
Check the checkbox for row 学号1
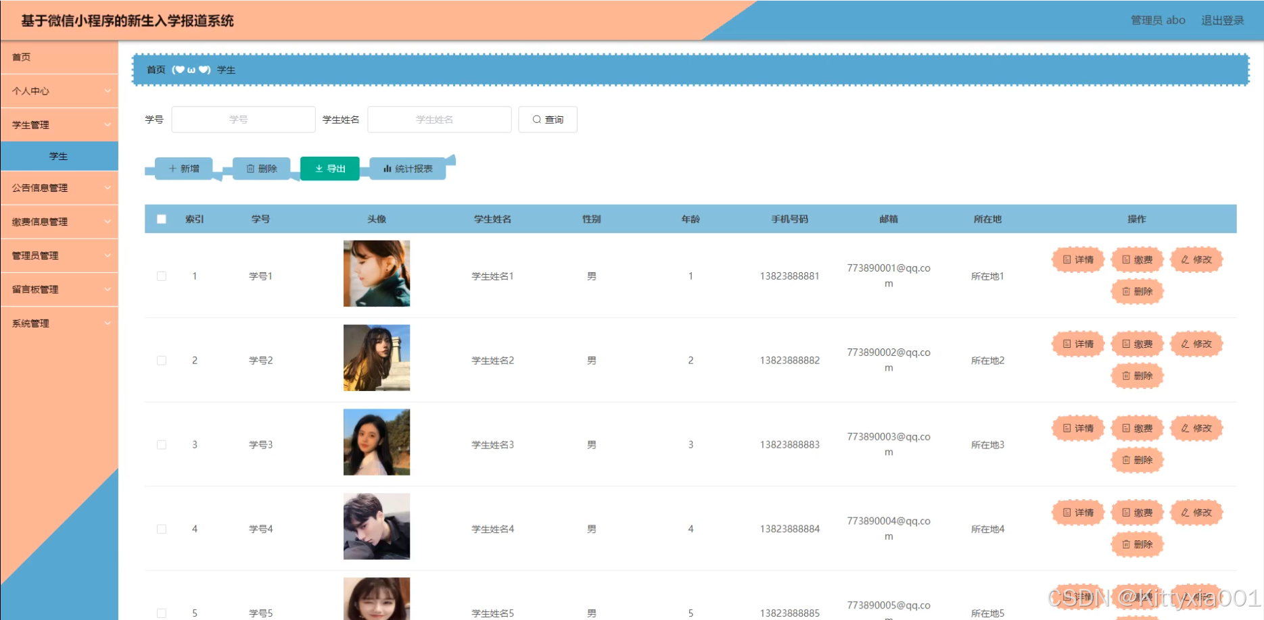pos(162,276)
